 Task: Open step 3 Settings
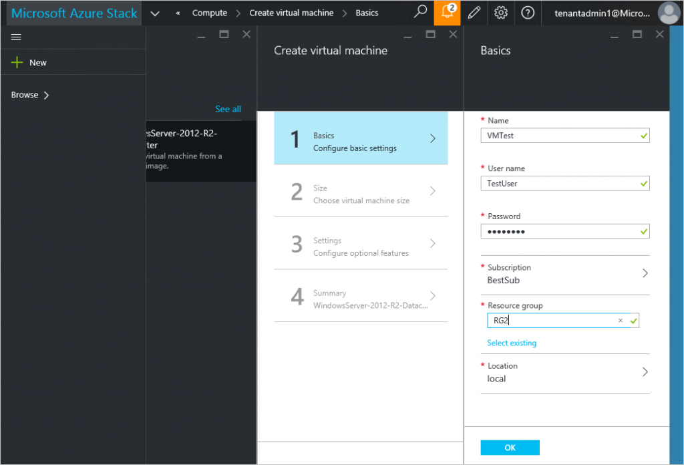(x=361, y=243)
